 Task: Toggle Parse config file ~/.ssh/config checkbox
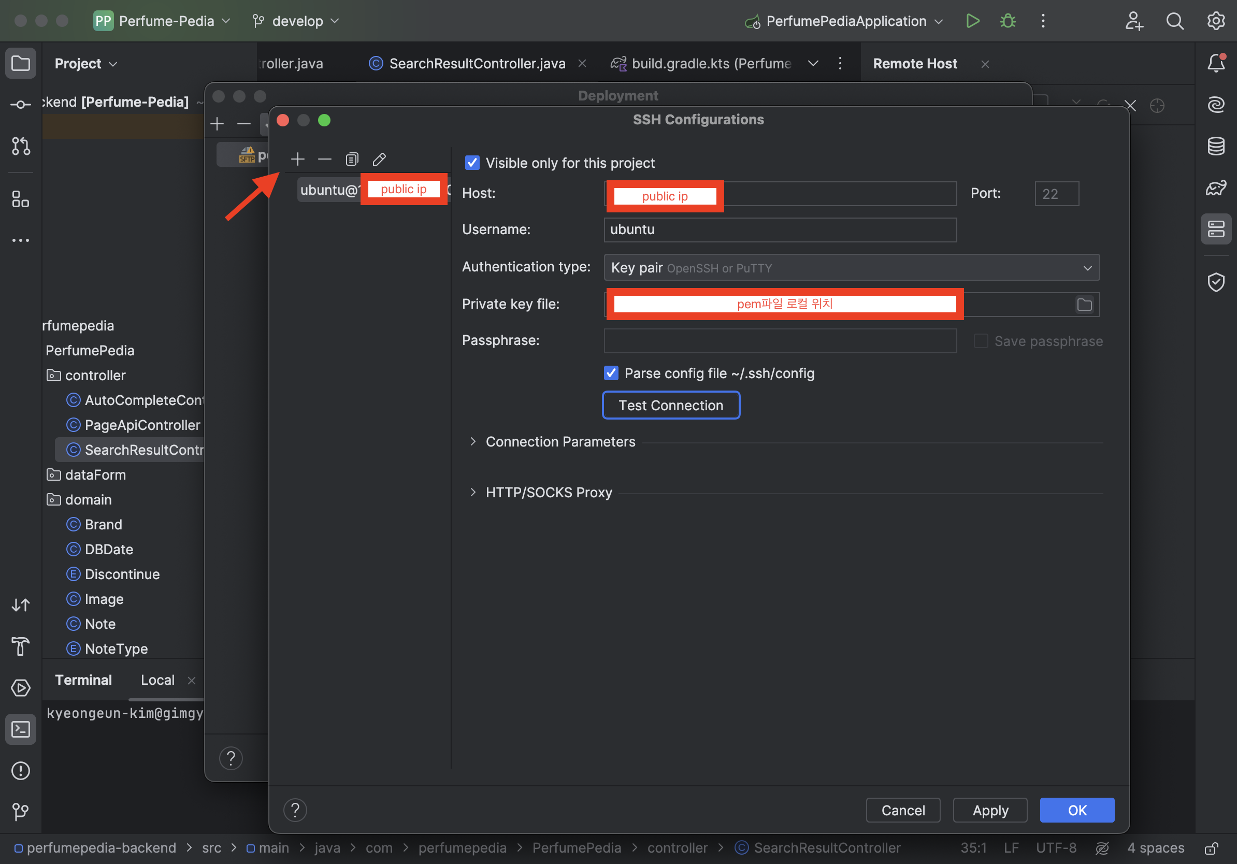[610, 373]
